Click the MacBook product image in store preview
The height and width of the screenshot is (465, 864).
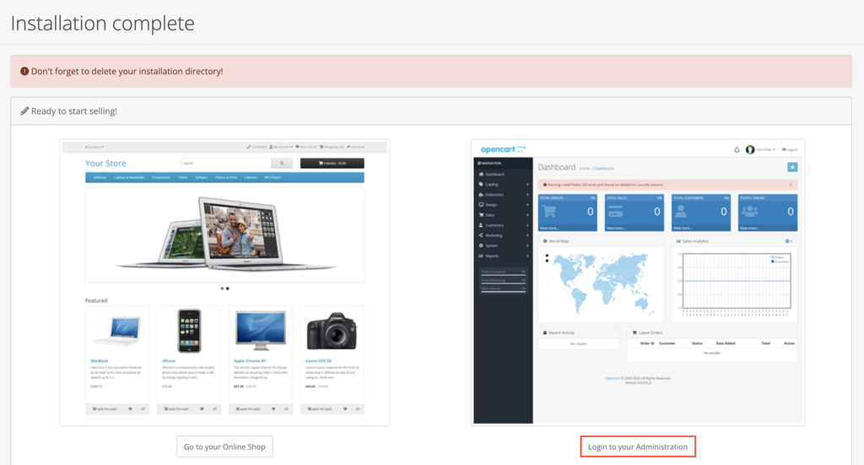pos(117,331)
